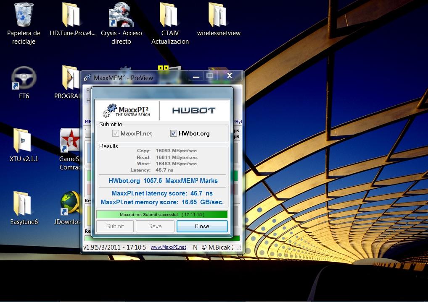428x302 pixels.
Task: Close the MaxxMEM² PreView window with X
Action: [230, 76]
